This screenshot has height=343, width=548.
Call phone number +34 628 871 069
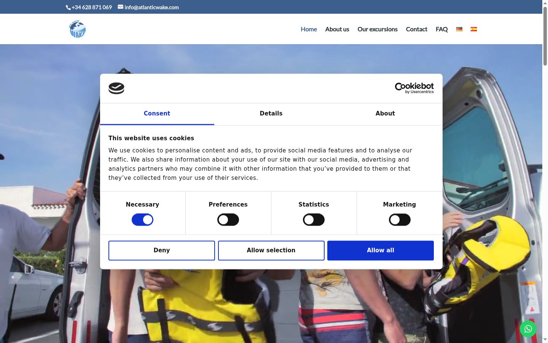[x=89, y=7]
